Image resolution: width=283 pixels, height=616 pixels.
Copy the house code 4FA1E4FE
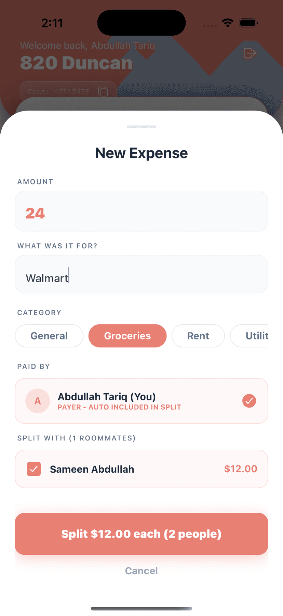103,91
